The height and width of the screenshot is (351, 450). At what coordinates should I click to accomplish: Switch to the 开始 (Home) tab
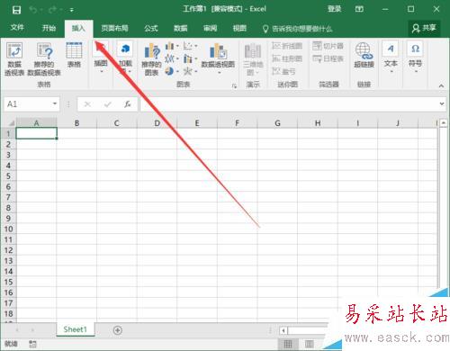[x=49, y=28]
